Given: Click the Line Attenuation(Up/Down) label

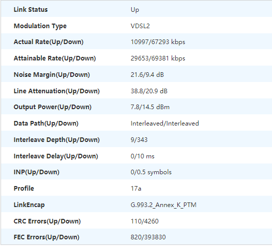Looking at the screenshot, I should (x=56, y=91).
